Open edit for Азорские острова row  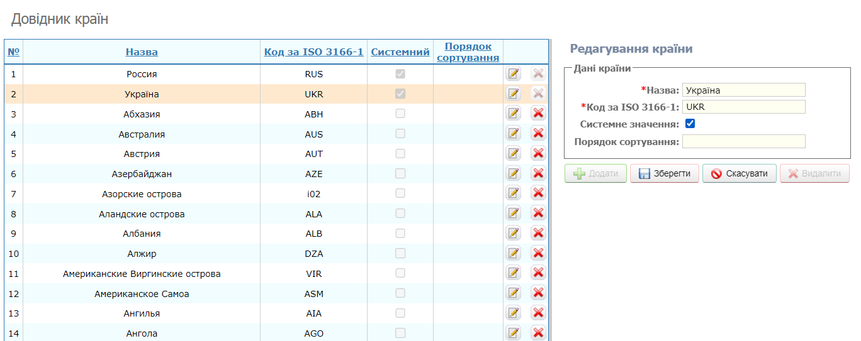tap(514, 193)
